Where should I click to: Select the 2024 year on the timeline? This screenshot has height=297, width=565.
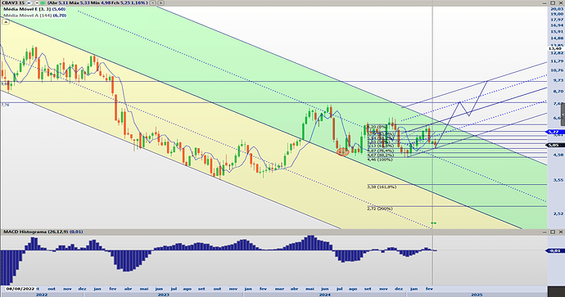(324, 295)
